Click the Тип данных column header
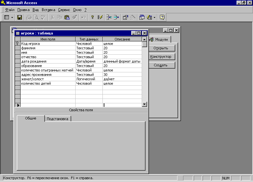 point(89,39)
